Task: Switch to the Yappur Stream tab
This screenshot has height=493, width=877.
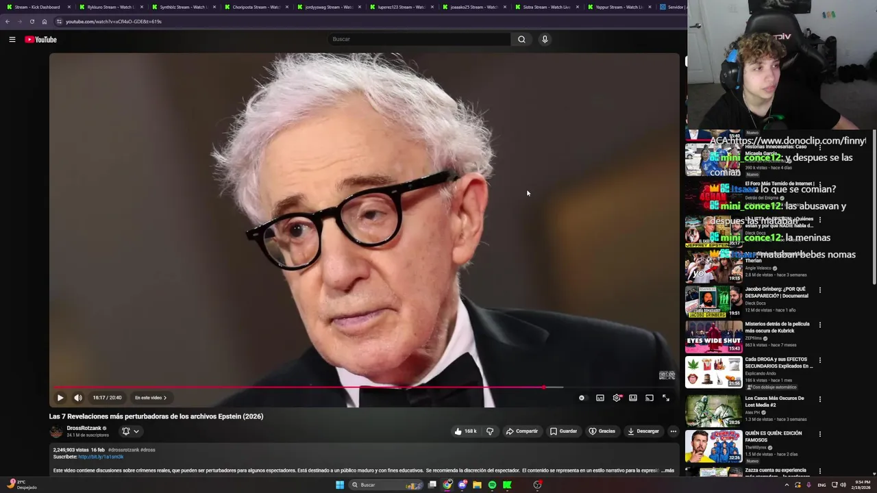Action: click(x=618, y=7)
